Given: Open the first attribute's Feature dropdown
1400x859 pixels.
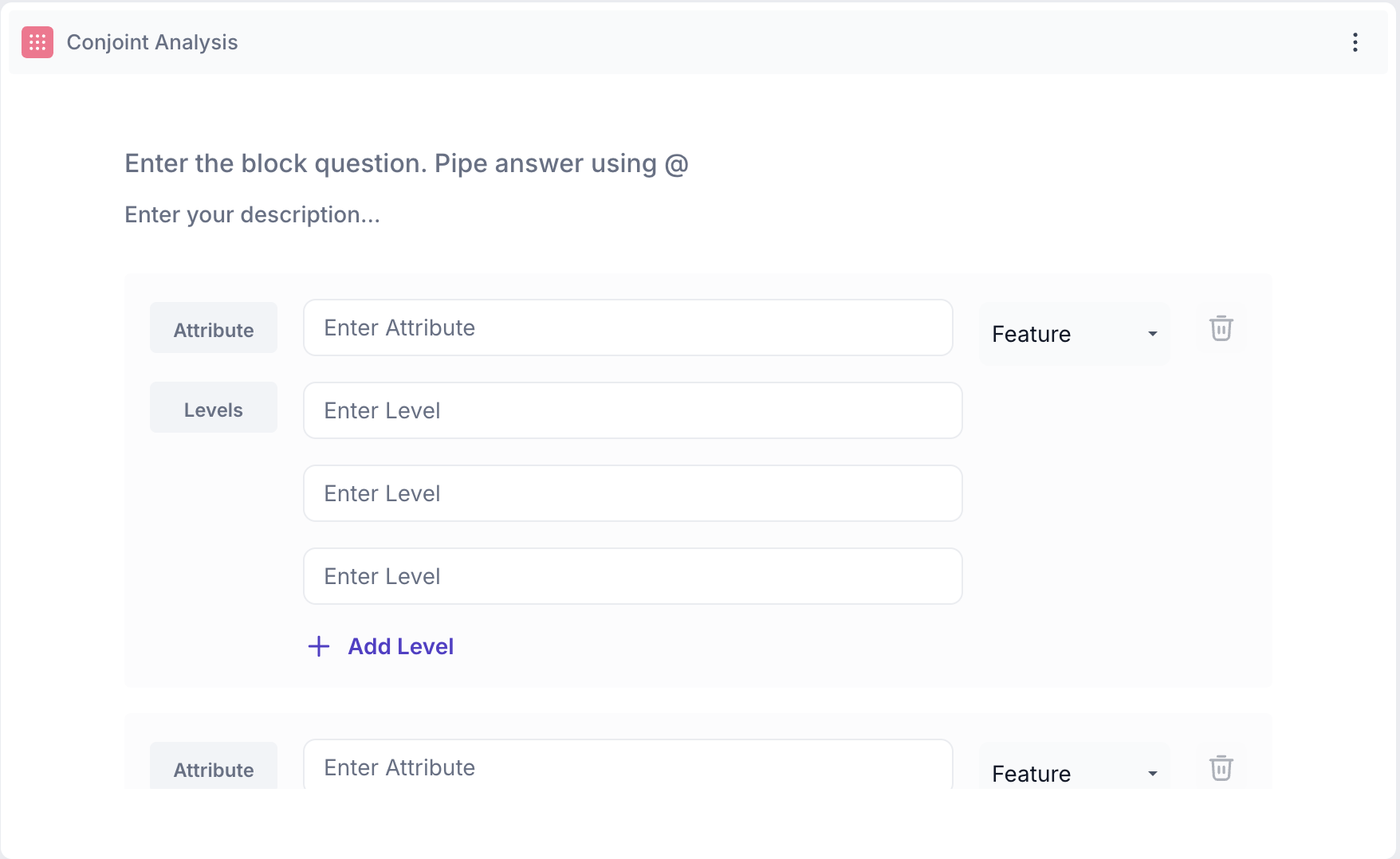Looking at the screenshot, I should coord(1073,334).
